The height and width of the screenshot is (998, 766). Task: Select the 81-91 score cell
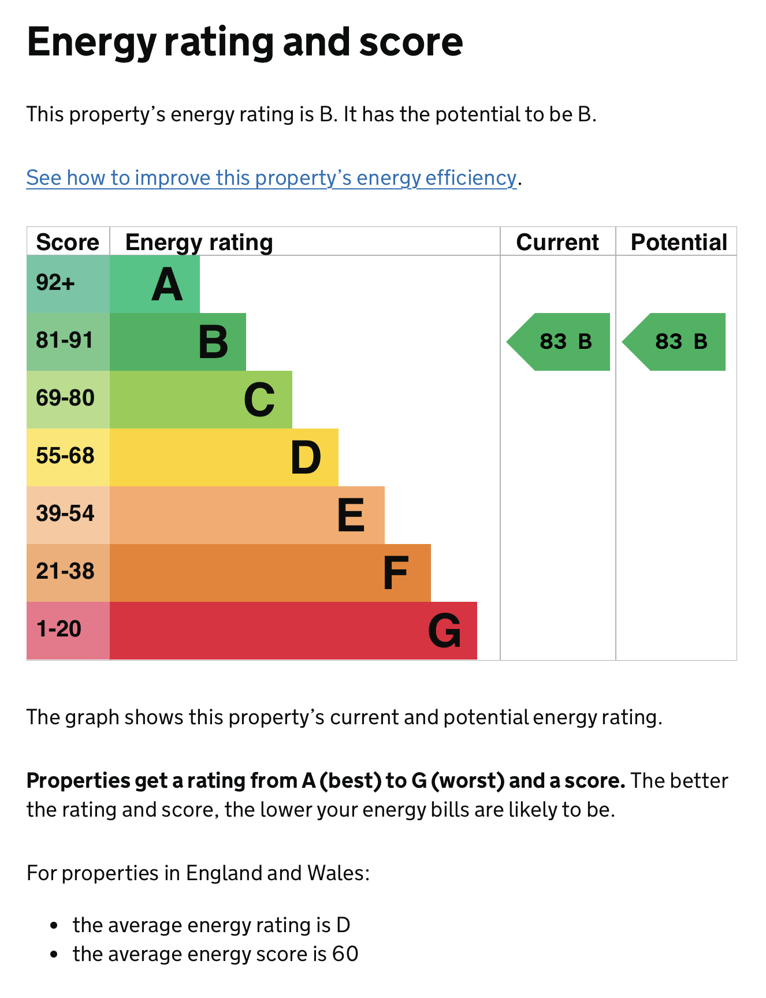[68, 342]
